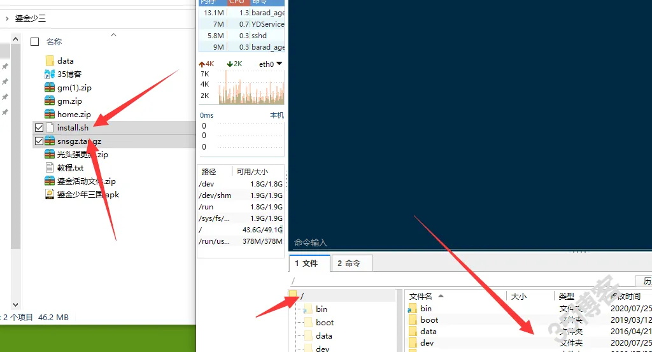This screenshot has height=352, width=652.
Task: Click the 46.2 MB status bar text
Action: point(53,318)
